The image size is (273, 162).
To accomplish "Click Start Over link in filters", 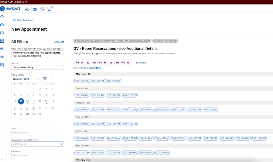I will 59,42.
